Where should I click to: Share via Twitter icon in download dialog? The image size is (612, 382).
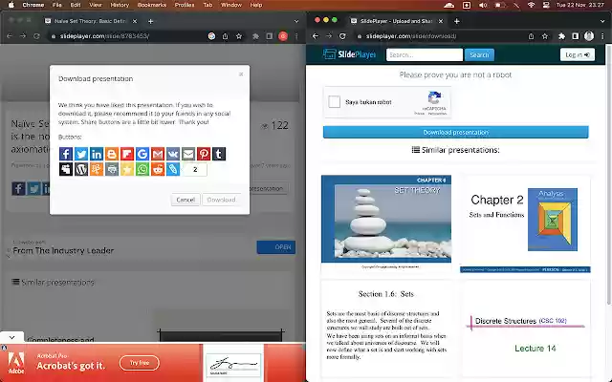81,154
